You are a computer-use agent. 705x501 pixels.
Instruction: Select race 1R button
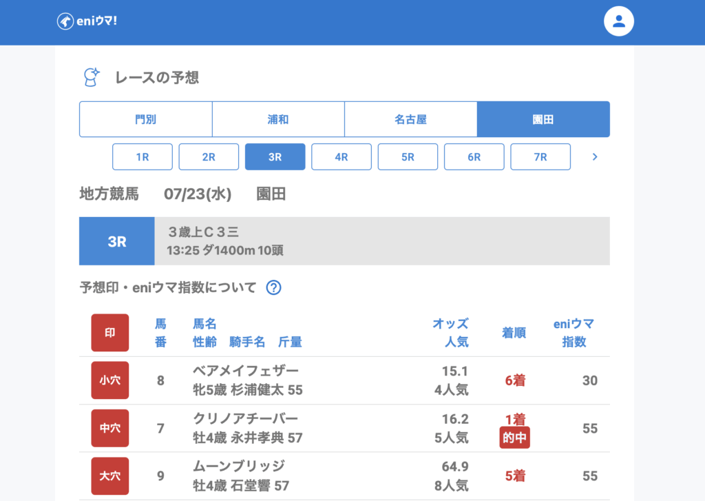[143, 156]
